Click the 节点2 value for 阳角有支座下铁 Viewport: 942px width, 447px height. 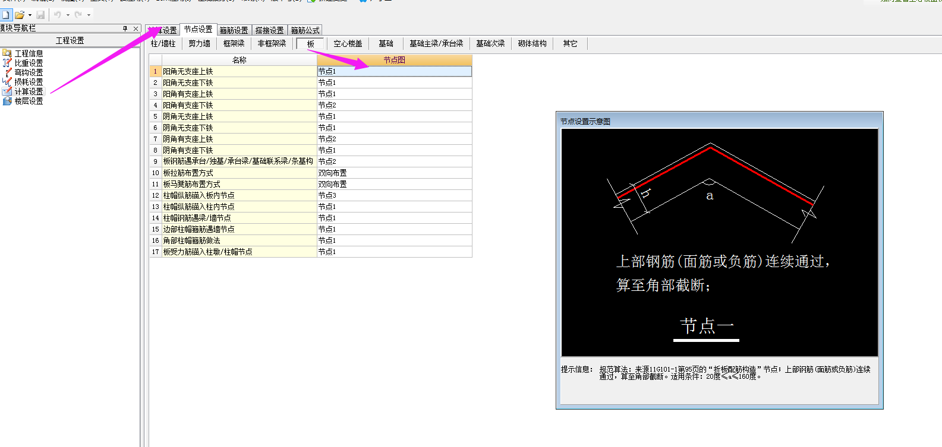(395, 105)
